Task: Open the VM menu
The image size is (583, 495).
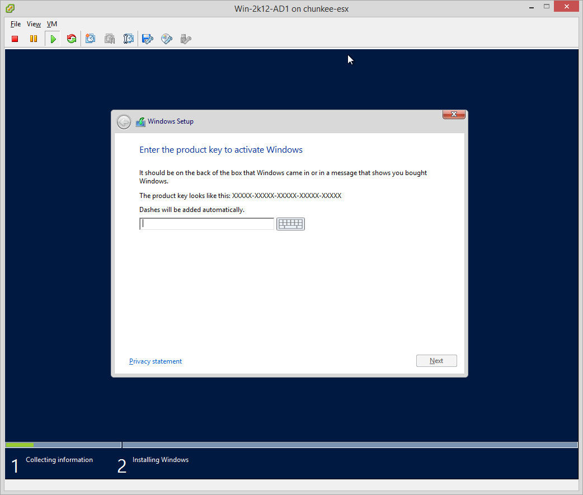Action: tap(52, 24)
